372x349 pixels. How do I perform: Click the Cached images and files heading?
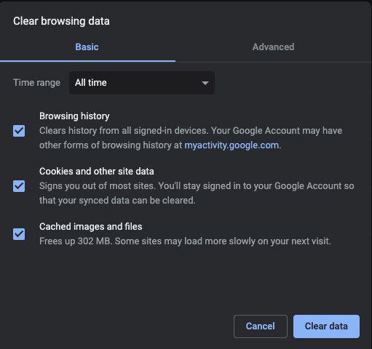tap(91, 227)
